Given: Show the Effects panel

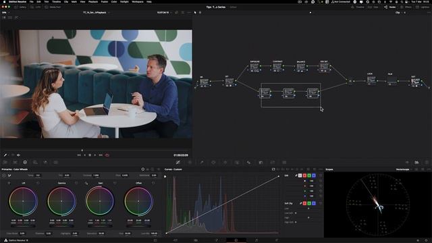Looking at the screenshot, I should [406, 7].
